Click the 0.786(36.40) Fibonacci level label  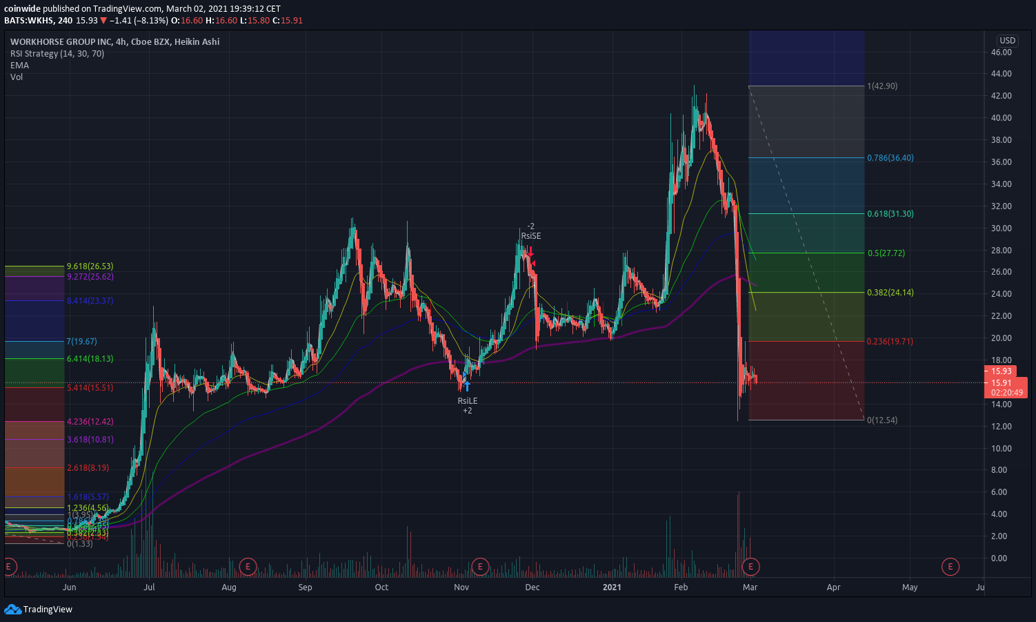(x=890, y=158)
